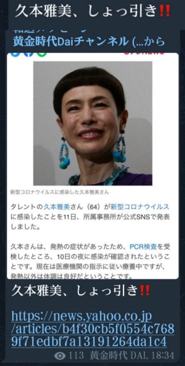This screenshot has height=366, width=185.
Task: Click the Twitter share icon
Action: tap(16, 54)
